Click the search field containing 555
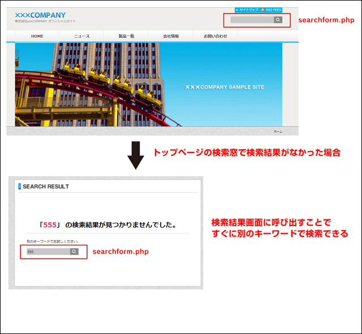This screenshot has height=334, width=362. click(x=48, y=251)
